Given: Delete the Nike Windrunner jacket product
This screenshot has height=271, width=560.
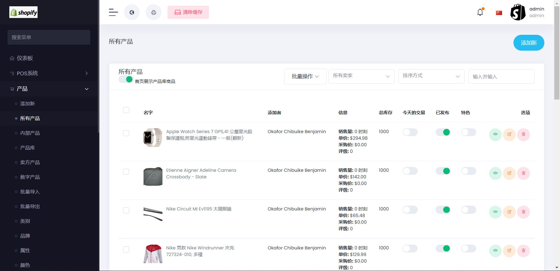Looking at the screenshot, I should (524, 251).
